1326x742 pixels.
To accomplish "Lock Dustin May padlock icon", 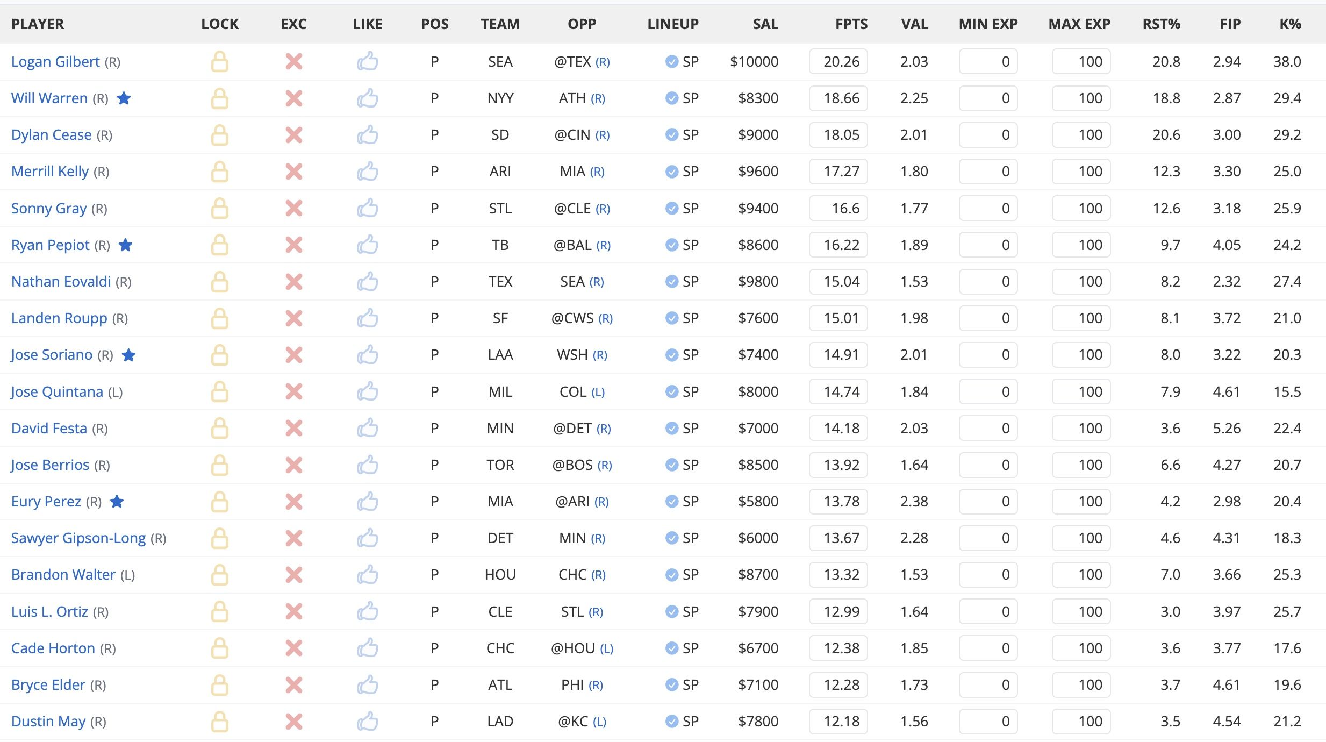I will (x=219, y=722).
